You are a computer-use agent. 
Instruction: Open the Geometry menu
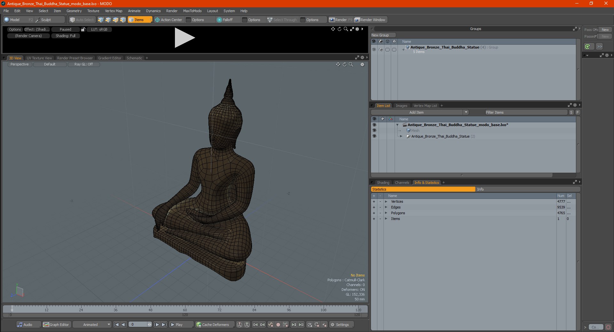click(x=74, y=11)
